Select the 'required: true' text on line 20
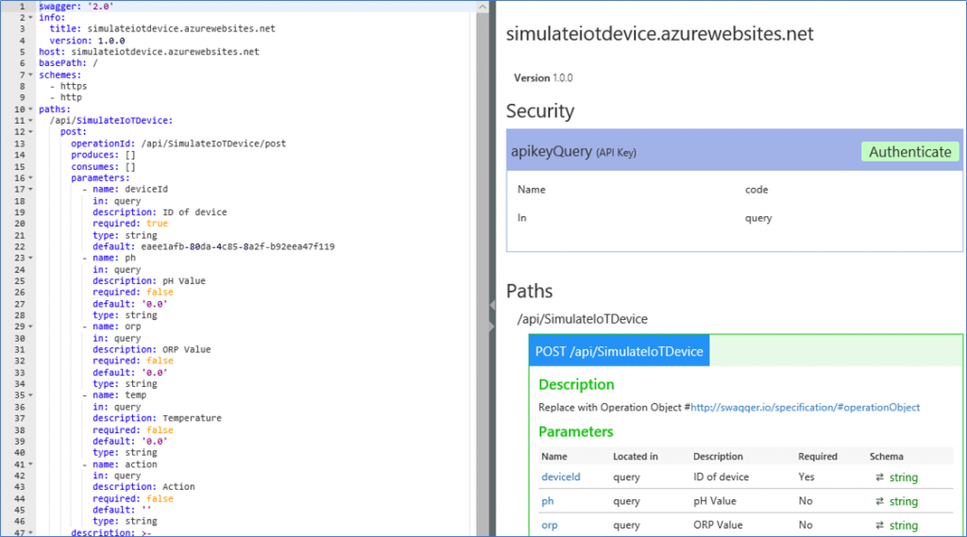Image resolution: width=967 pixels, height=537 pixels. click(130, 223)
